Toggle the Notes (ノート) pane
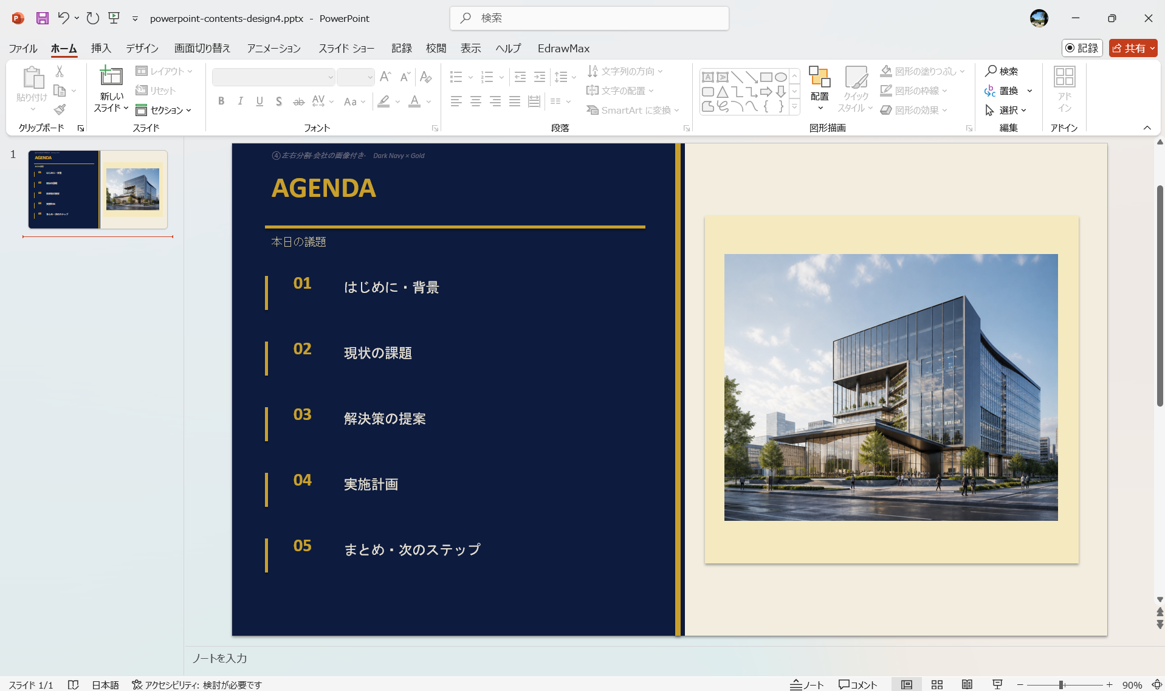The height and width of the screenshot is (691, 1165). point(806,685)
